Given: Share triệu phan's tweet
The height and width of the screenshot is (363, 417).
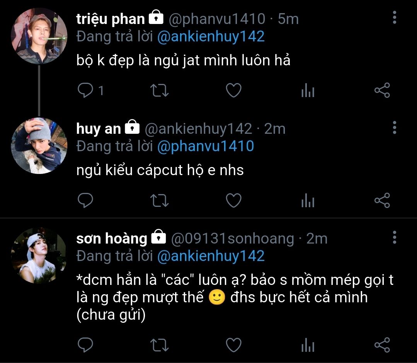Looking at the screenshot, I should (382, 90).
